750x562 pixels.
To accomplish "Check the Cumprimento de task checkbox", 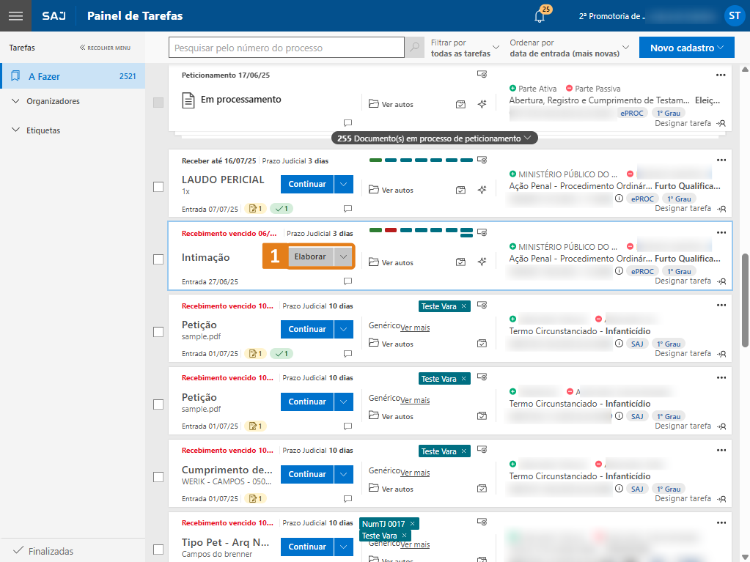I will (158, 477).
